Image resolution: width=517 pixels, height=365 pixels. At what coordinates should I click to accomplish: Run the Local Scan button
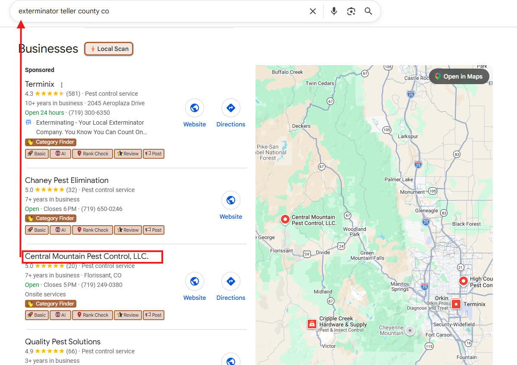pos(109,49)
